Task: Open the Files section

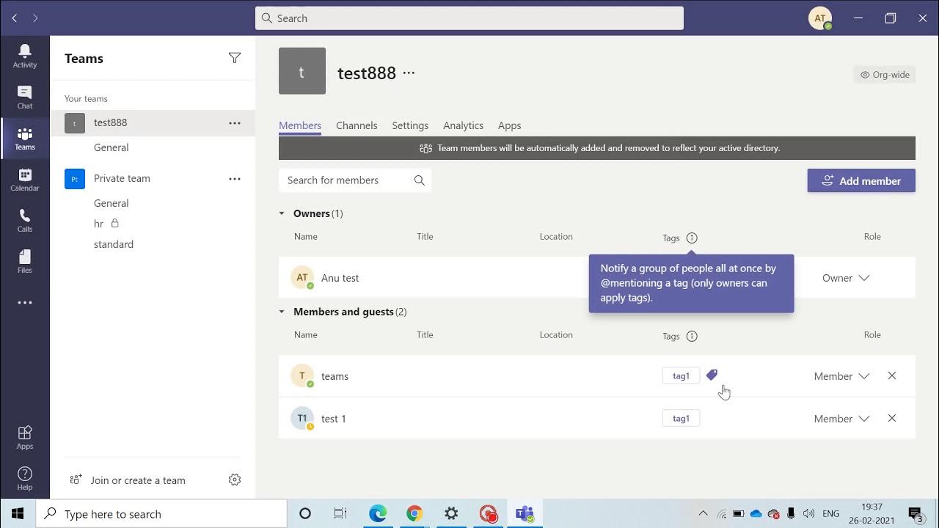Action: [x=25, y=261]
